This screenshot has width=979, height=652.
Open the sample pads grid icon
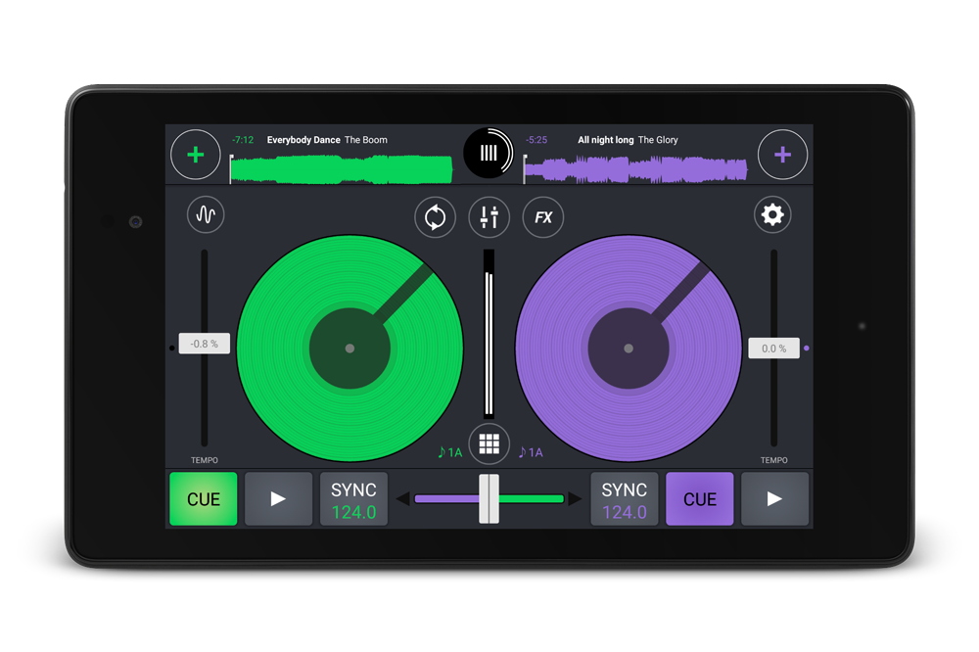pyautogui.click(x=489, y=443)
